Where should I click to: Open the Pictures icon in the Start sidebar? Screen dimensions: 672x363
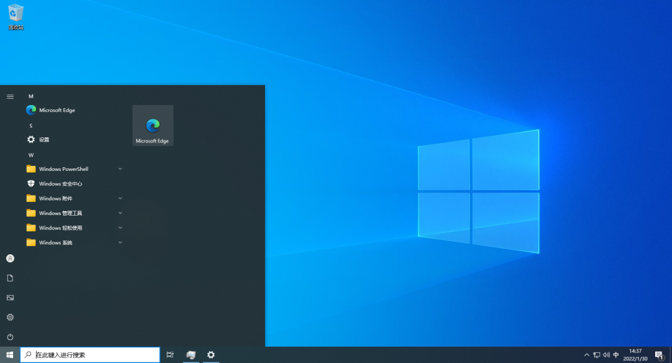(10, 297)
